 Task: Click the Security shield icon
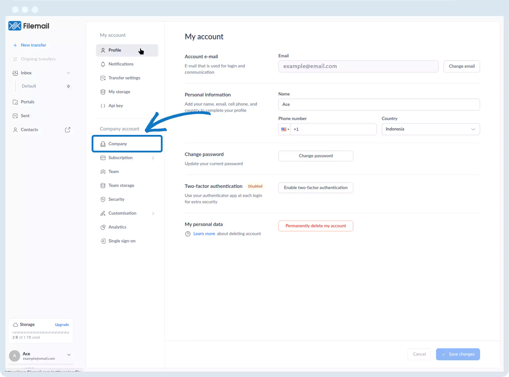(x=103, y=199)
